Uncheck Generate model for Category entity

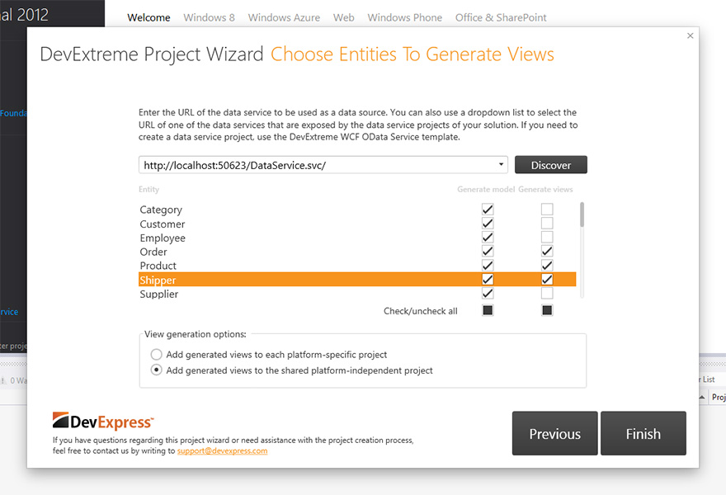488,210
